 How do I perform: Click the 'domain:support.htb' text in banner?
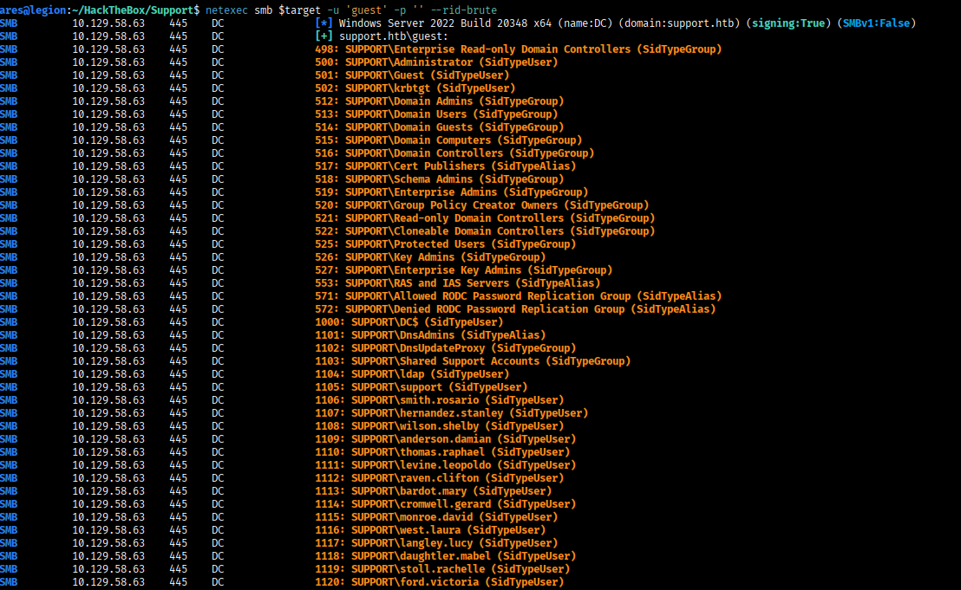[679, 23]
